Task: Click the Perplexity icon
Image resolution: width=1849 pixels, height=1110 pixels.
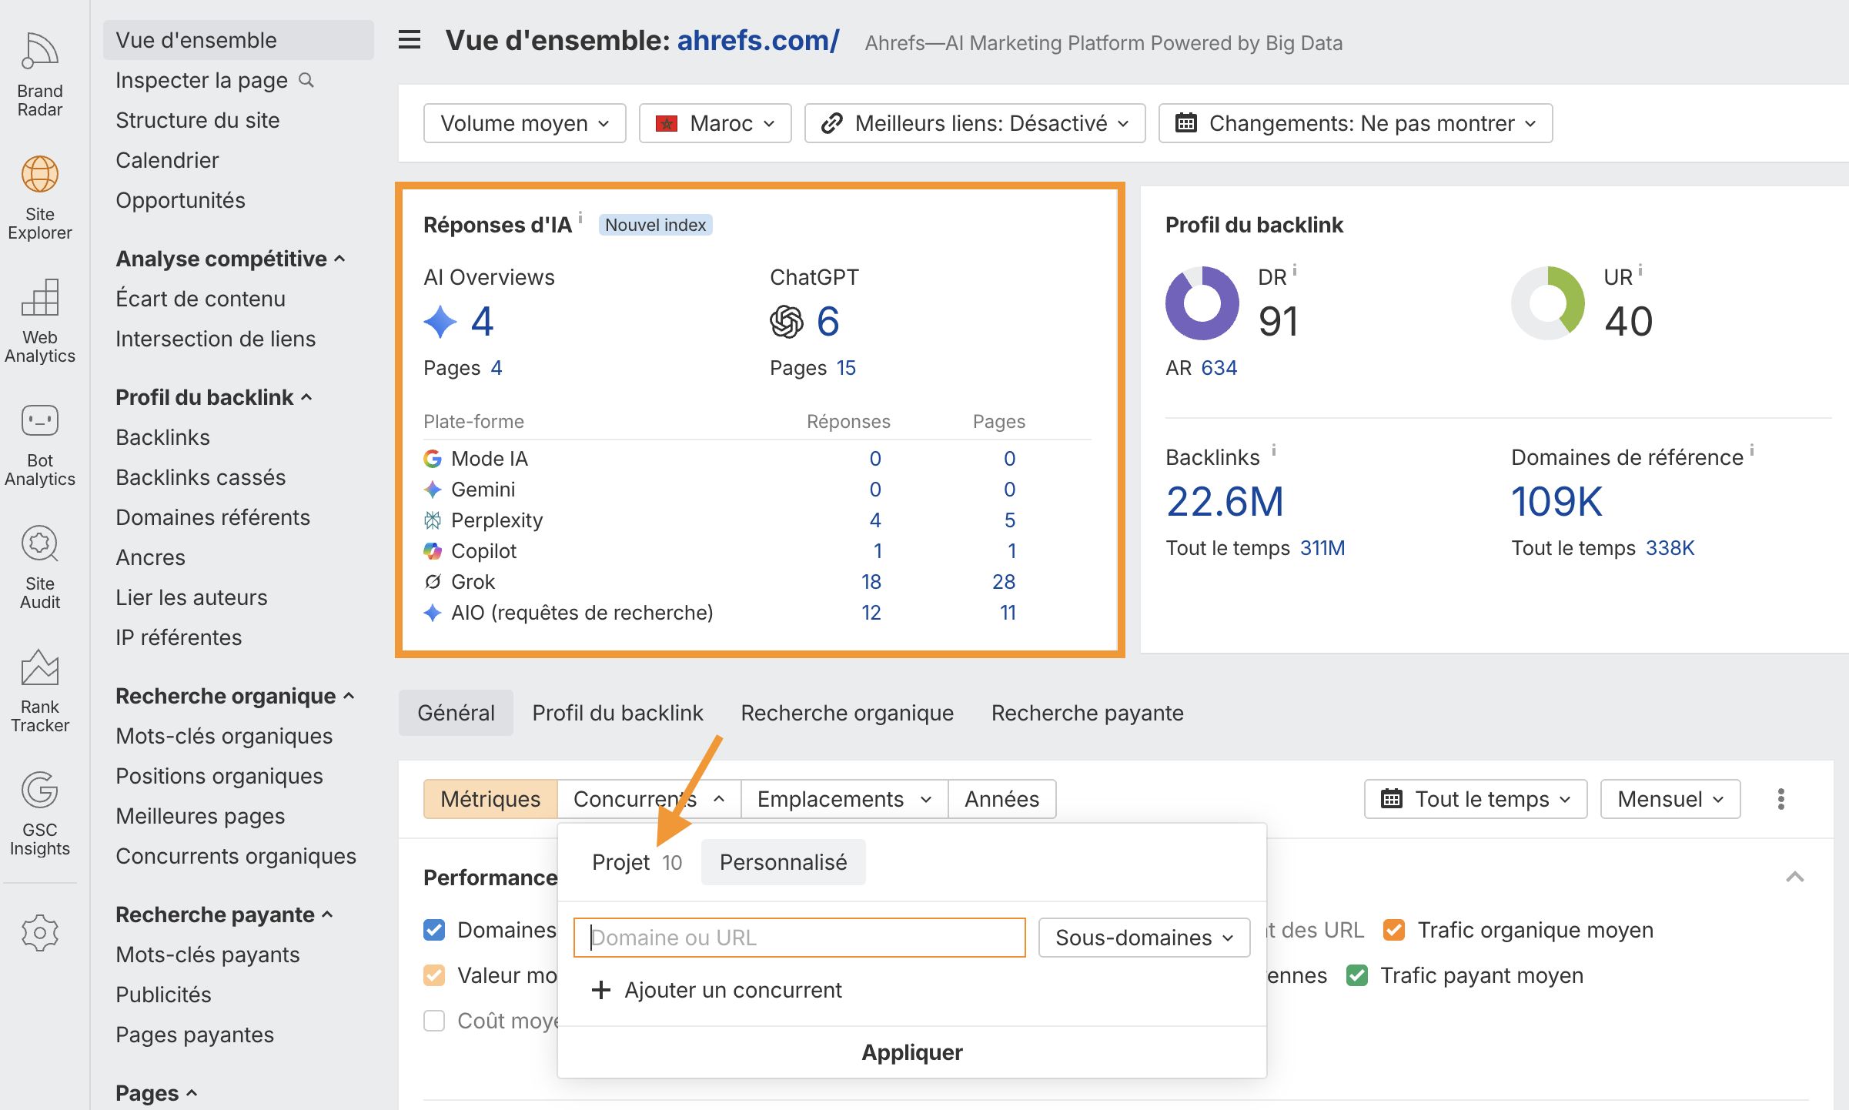Action: (x=433, y=520)
